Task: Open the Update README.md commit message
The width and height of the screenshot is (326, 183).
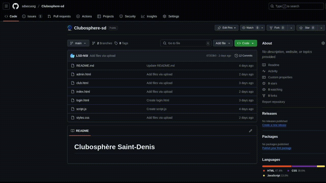Action: tap(161, 66)
